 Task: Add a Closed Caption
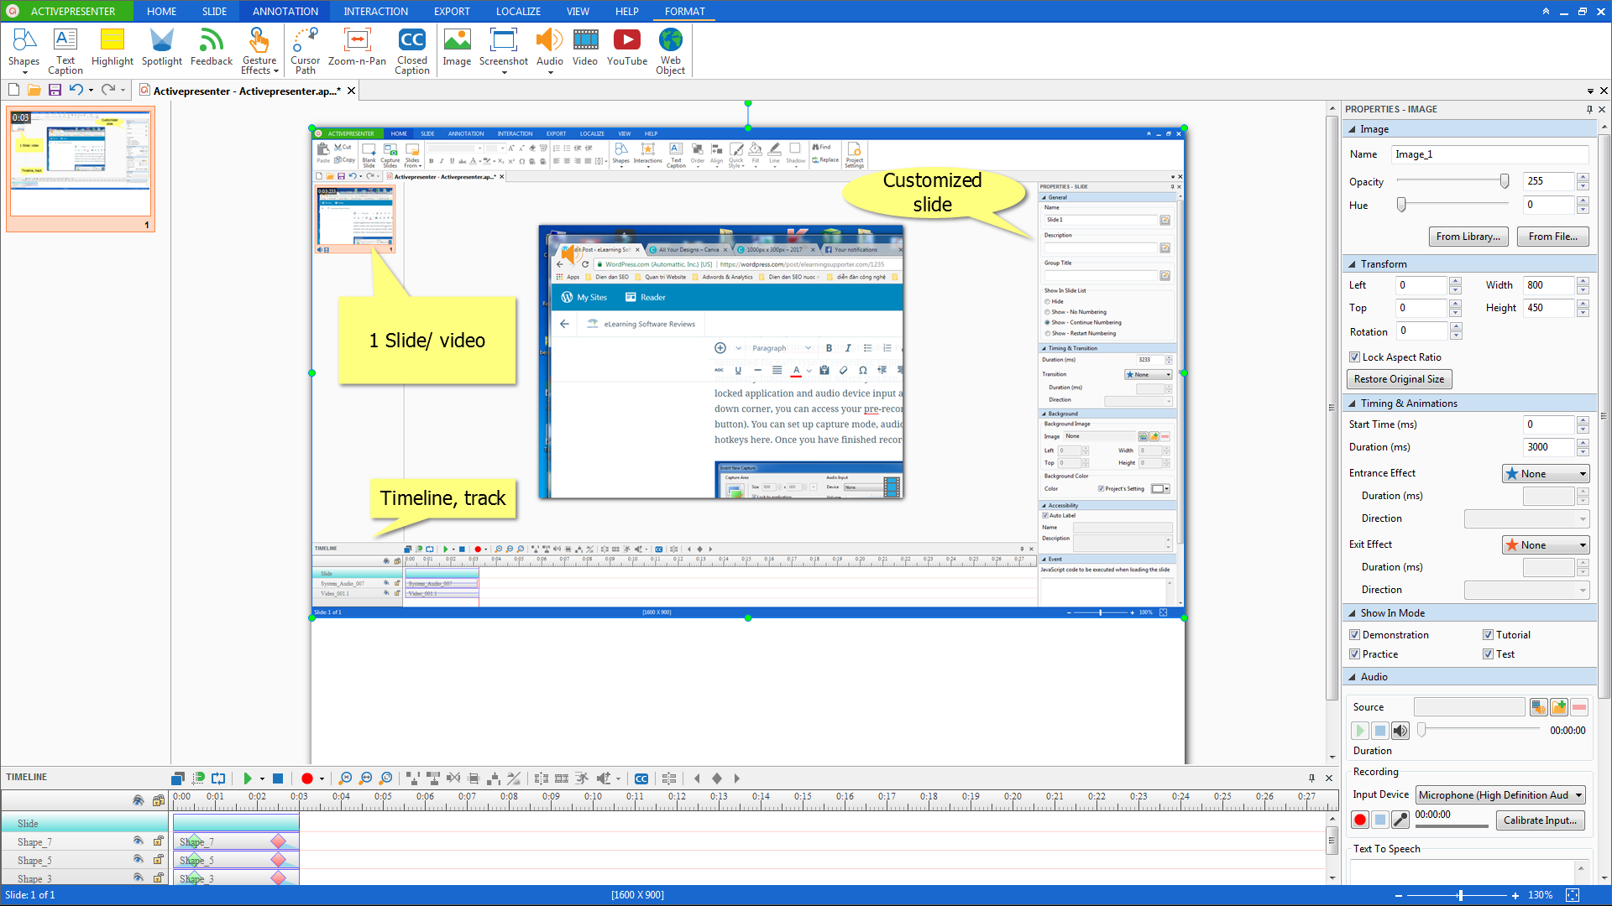tap(411, 50)
